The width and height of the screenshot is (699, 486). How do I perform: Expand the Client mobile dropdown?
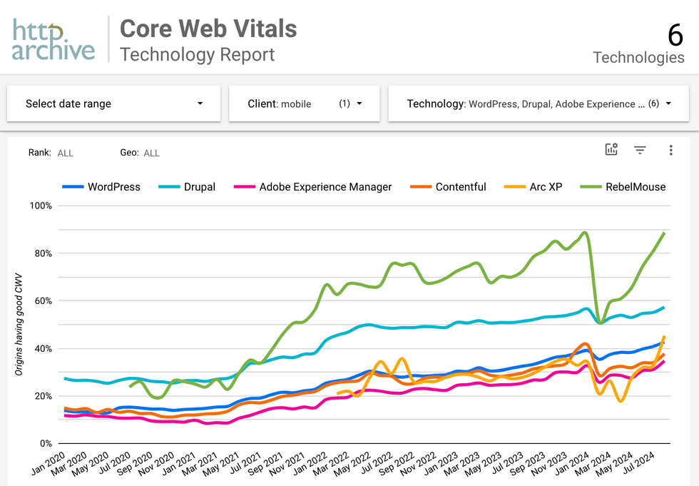tap(304, 103)
